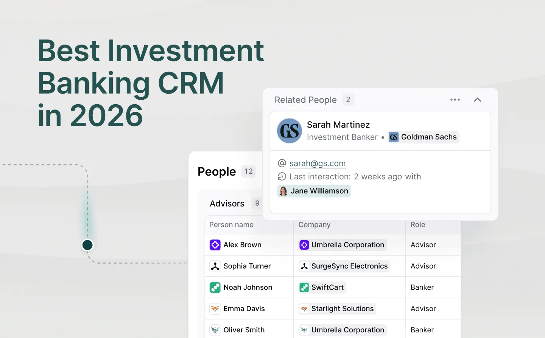This screenshot has height=338, width=545.
Task: Open the Goldman Sachs company chip
Action: (424, 137)
